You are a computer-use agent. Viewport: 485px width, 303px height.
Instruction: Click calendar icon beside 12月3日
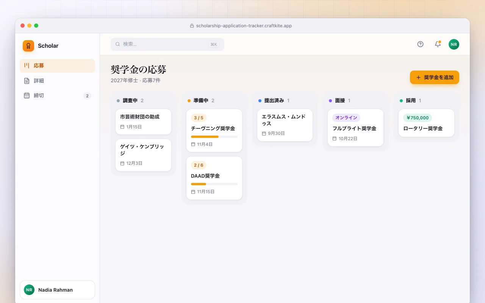pos(122,163)
